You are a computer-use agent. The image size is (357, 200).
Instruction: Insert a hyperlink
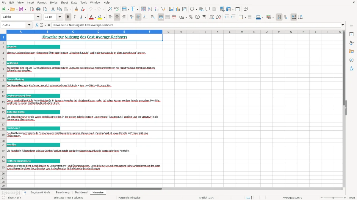coord(201,9)
